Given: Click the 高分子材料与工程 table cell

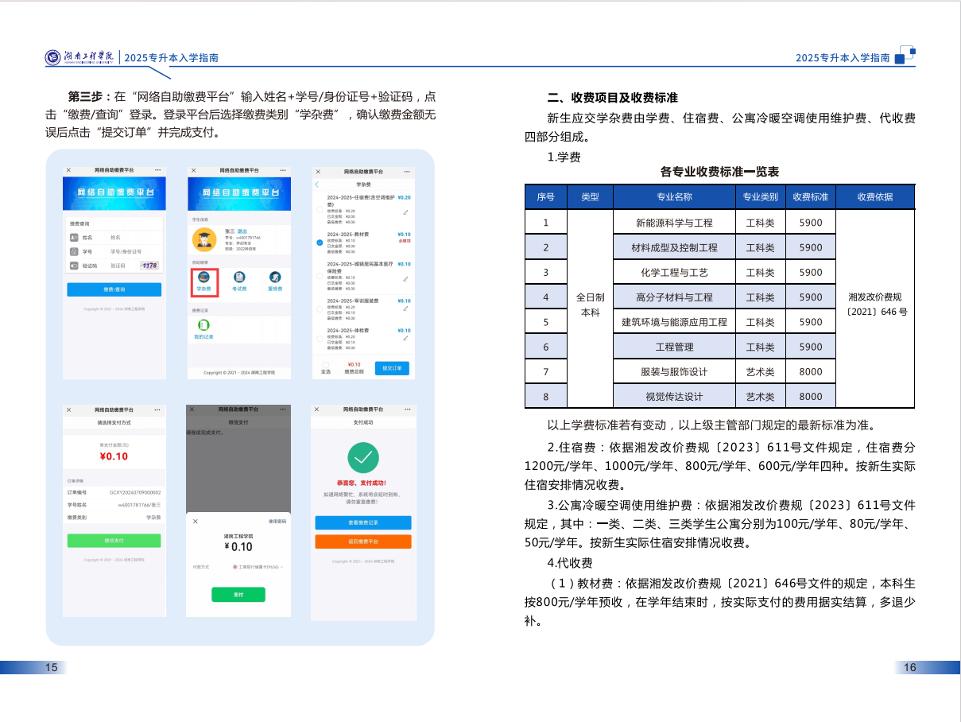Looking at the screenshot, I should pos(675,297).
